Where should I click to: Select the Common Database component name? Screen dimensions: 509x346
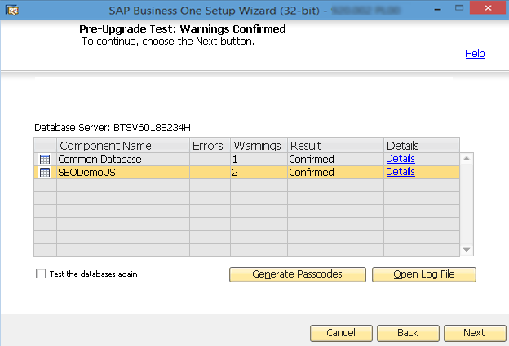pos(100,160)
